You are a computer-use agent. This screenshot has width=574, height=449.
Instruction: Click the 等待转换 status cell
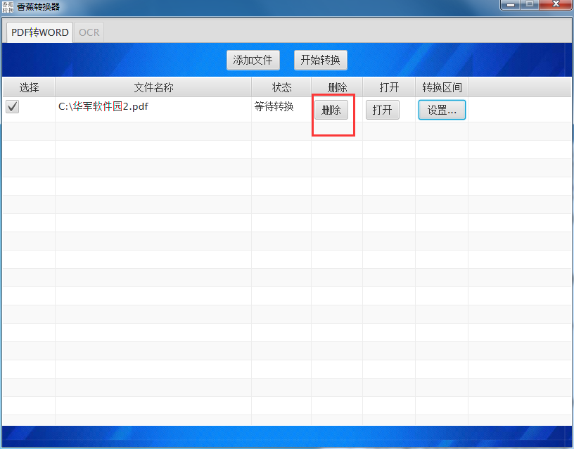pyautogui.click(x=281, y=109)
